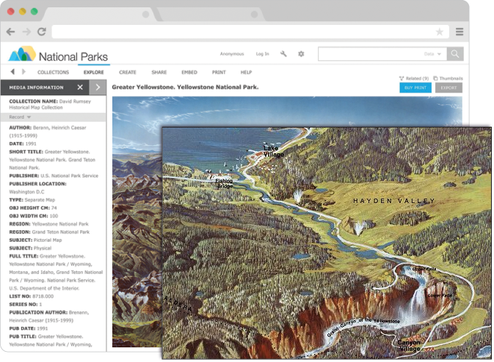494x362 pixels.
Task: Click the Publisher Location label
Action: pos(37,184)
